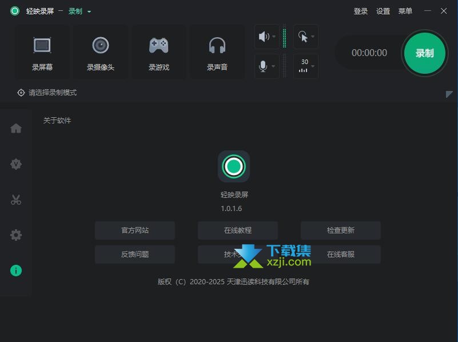Expand the frame rate dropdown arrow

[x=313, y=66]
